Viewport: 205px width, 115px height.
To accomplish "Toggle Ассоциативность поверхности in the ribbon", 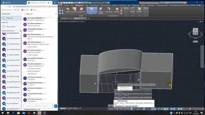I will coord(92,11).
